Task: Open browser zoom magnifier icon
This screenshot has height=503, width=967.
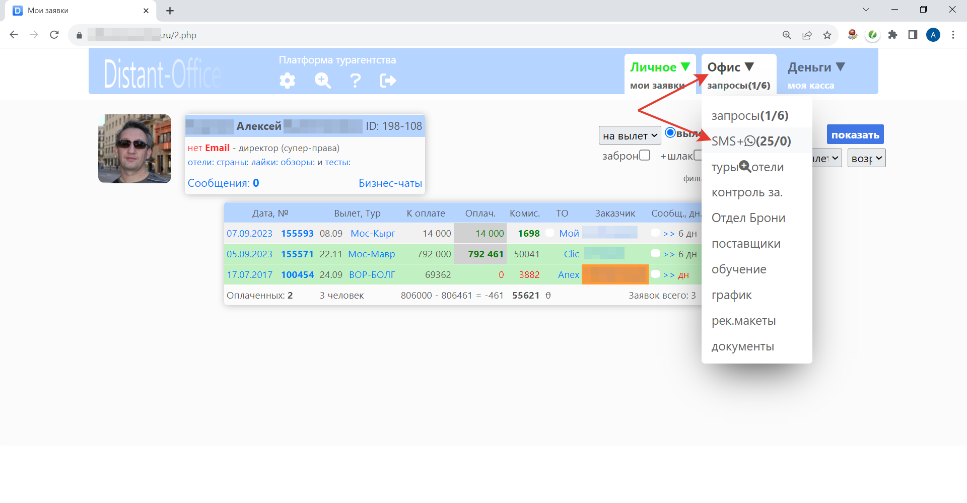Action: pyautogui.click(x=787, y=35)
